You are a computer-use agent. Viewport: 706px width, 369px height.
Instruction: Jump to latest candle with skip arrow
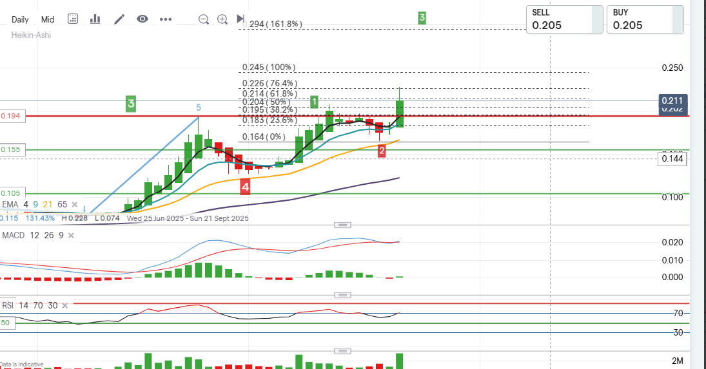tap(240, 19)
